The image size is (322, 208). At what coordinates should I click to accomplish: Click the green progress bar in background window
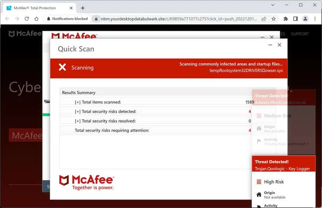[46, 115]
